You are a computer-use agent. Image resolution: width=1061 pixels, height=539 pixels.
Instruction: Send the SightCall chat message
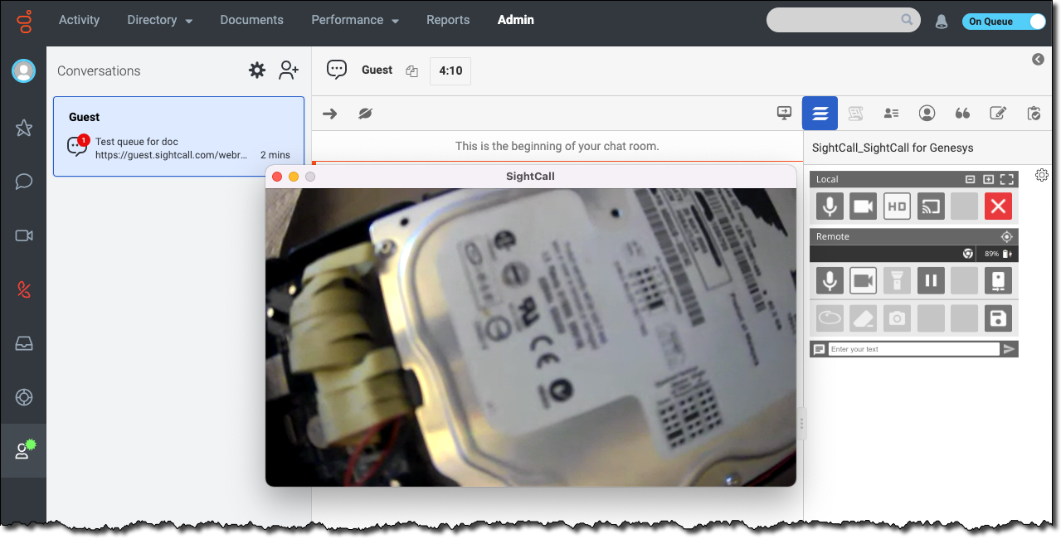[x=1009, y=349]
